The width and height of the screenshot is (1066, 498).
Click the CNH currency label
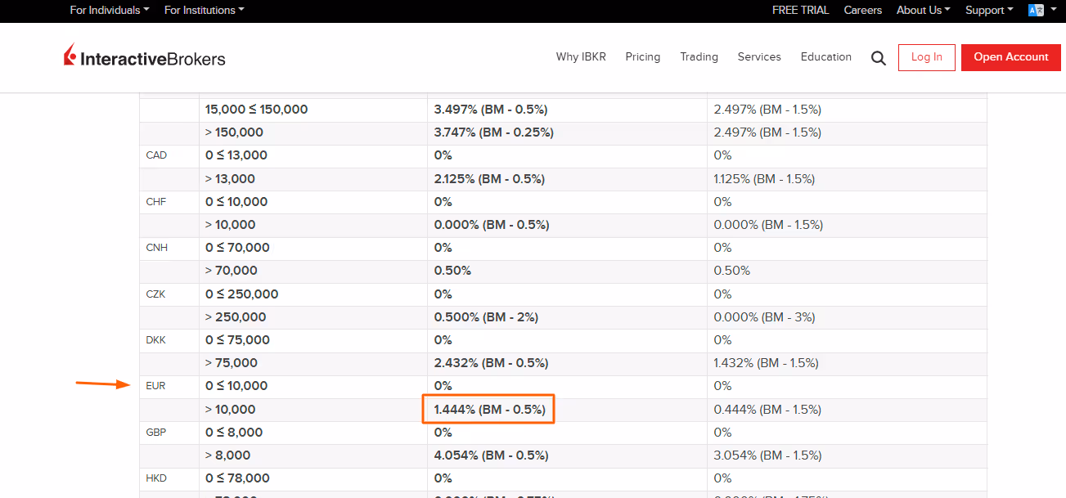point(157,248)
